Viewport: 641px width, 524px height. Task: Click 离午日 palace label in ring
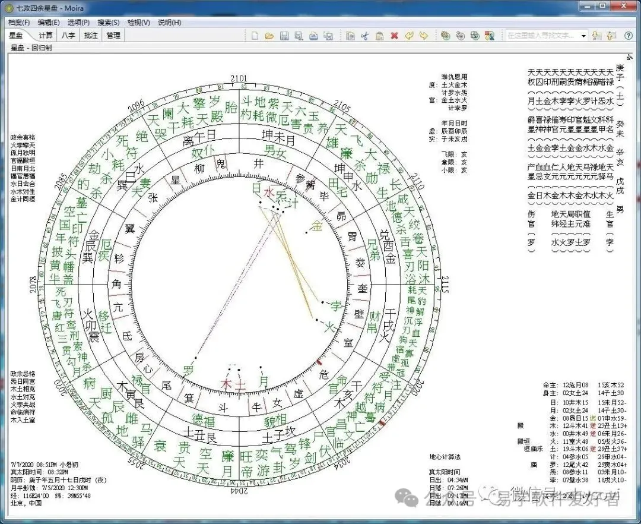click(199, 138)
